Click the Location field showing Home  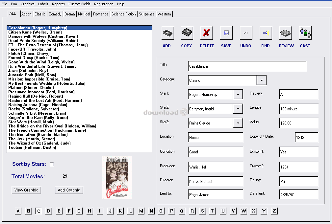point(216,138)
